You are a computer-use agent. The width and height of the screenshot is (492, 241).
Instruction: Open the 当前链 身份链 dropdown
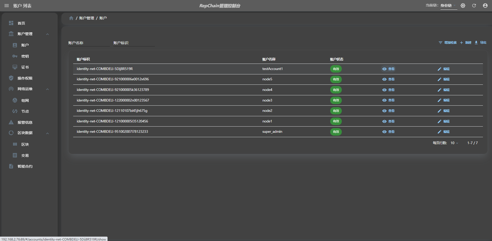click(449, 6)
